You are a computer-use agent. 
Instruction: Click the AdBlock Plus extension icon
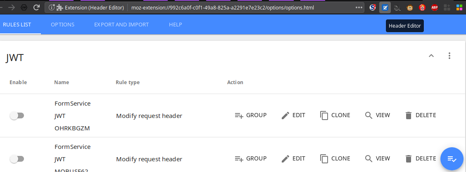click(x=435, y=7)
